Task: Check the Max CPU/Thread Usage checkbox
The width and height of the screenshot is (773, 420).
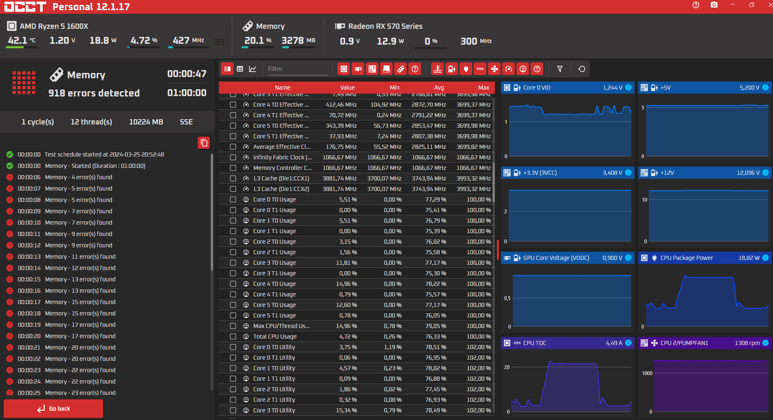Action: pyautogui.click(x=233, y=326)
